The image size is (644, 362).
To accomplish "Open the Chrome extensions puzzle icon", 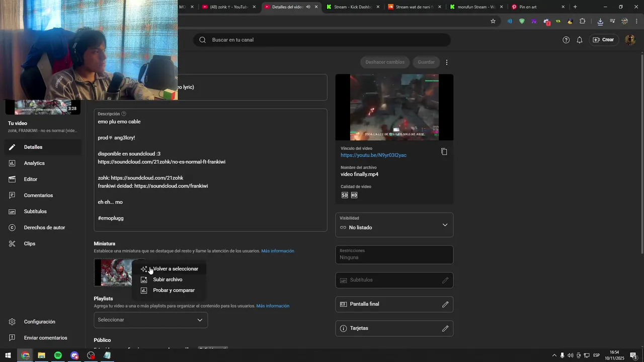I will 583,21.
